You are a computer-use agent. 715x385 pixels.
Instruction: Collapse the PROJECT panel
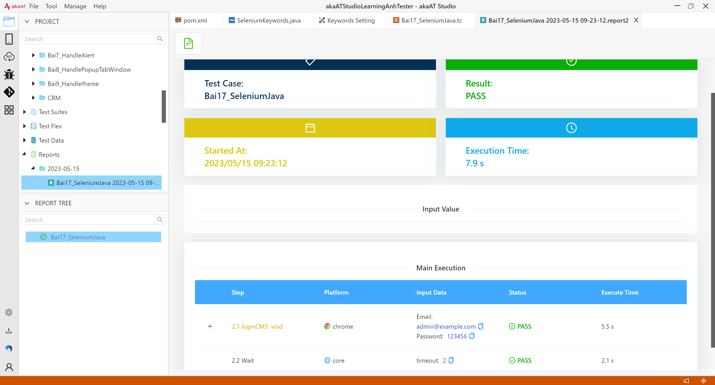tap(27, 21)
